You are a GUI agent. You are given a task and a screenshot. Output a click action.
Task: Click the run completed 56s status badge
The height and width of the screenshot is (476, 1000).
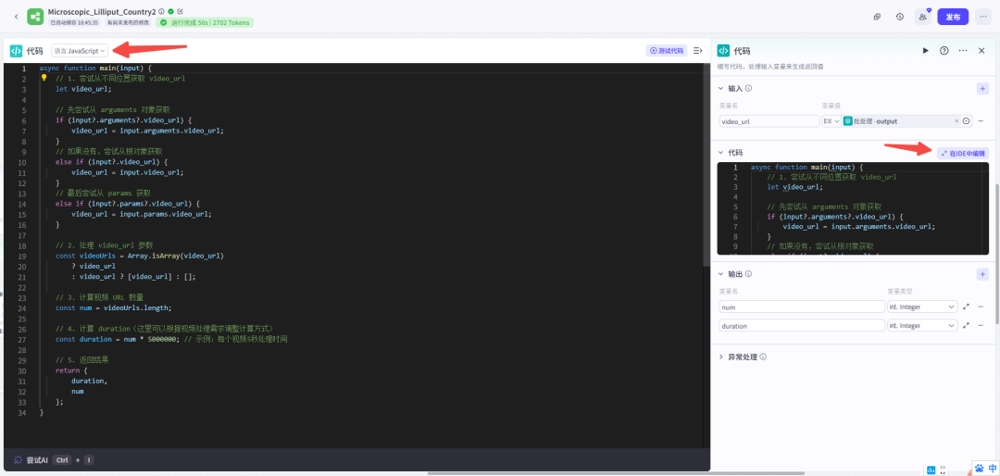click(205, 22)
